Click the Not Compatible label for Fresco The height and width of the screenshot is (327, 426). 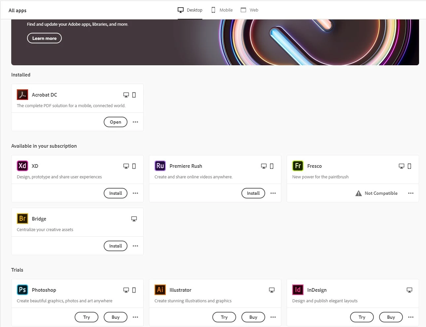click(x=381, y=193)
